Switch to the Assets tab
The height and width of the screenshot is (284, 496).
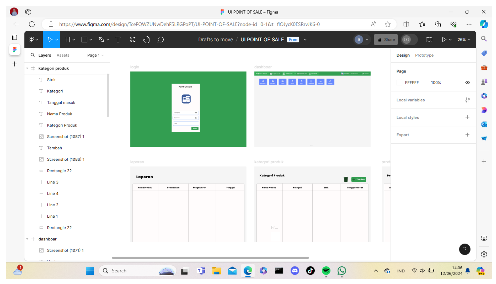pyautogui.click(x=63, y=55)
